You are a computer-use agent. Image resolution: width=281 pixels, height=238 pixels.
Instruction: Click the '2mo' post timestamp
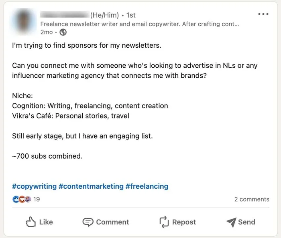(47, 32)
